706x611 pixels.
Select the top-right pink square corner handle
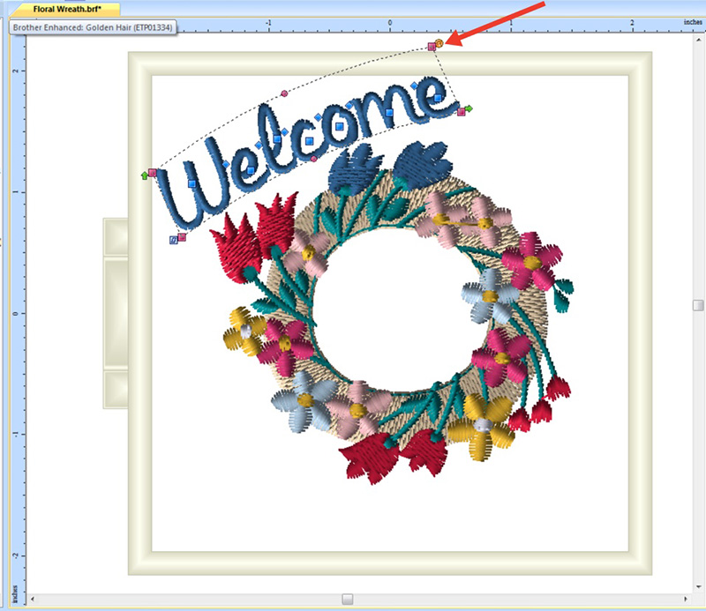pyautogui.click(x=432, y=47)
